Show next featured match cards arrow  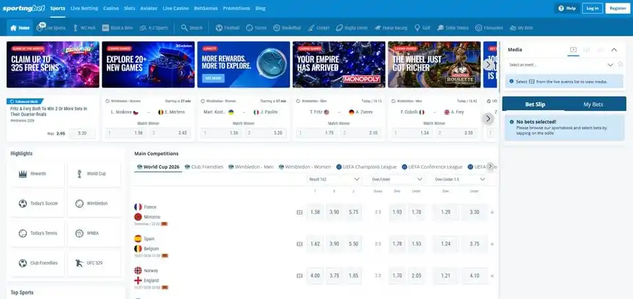pos(488,118)
